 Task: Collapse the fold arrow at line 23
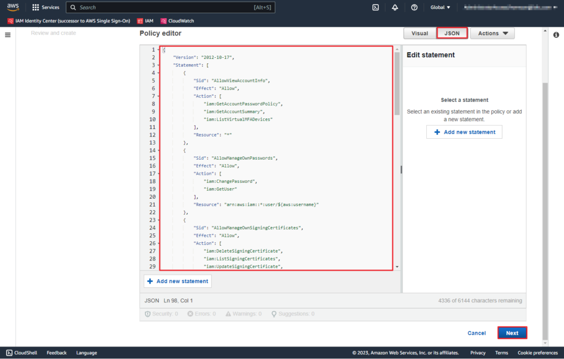pyautogui.click(x=159, y=220)
